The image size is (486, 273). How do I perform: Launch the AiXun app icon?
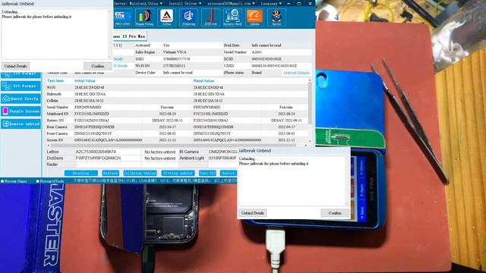(x=166, y=17)
